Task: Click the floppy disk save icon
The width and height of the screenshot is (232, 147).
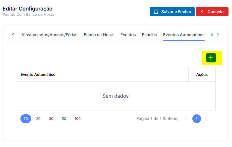Action: point(156,12)
